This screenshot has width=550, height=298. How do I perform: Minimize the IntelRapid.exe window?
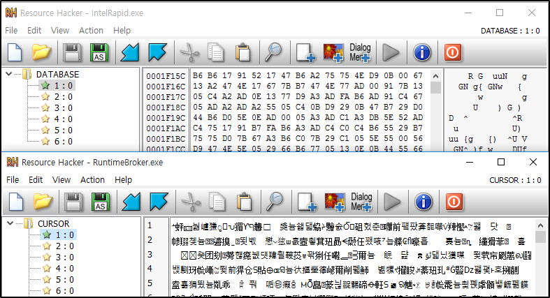[468, 13]
